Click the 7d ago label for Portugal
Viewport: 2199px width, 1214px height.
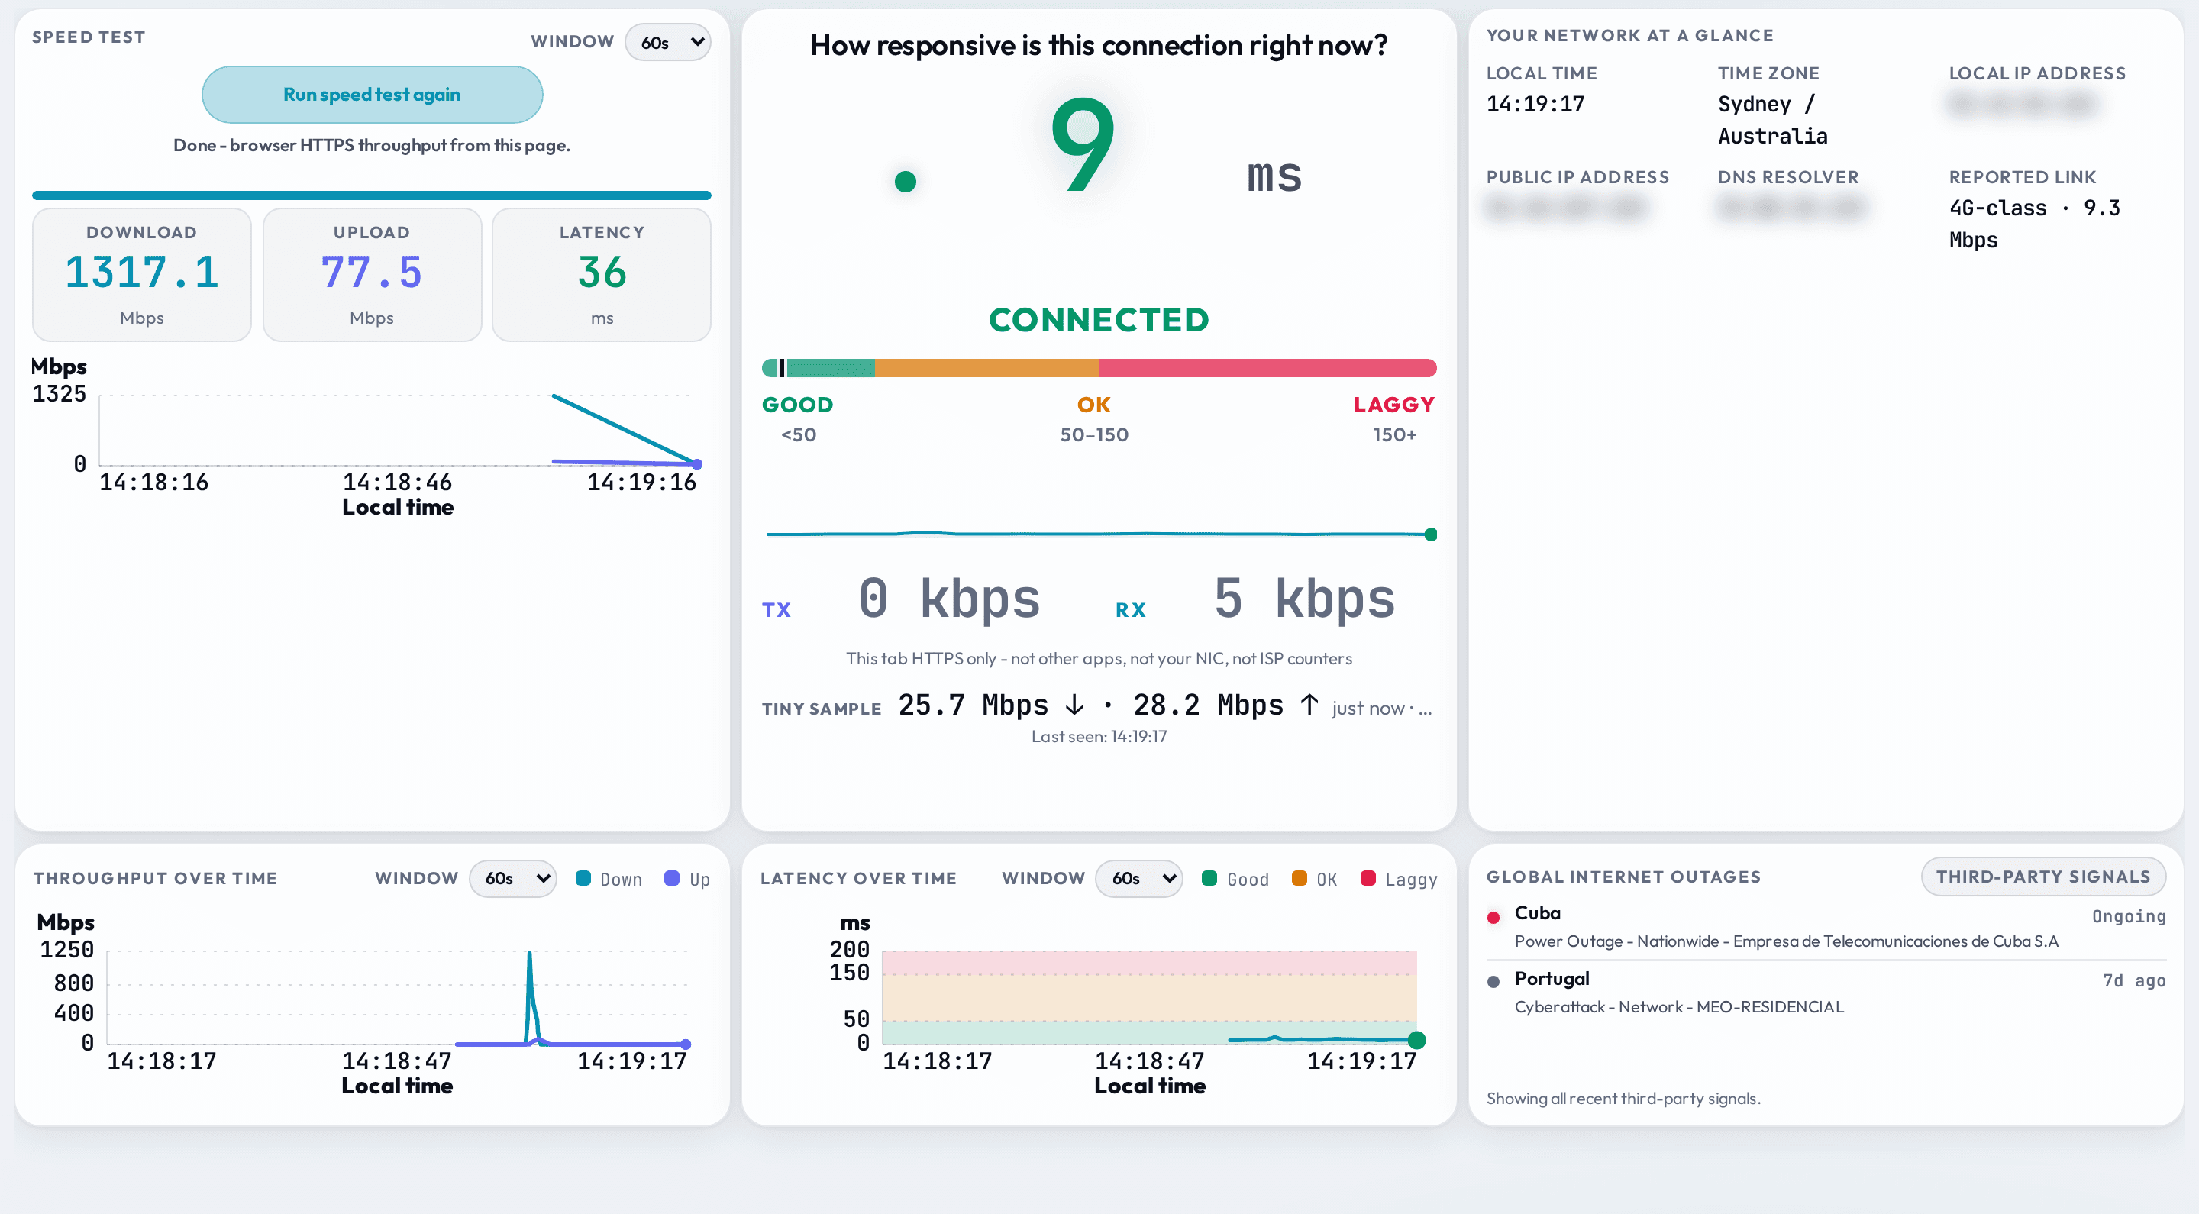pyautogui.click(x=2133, y=981)
